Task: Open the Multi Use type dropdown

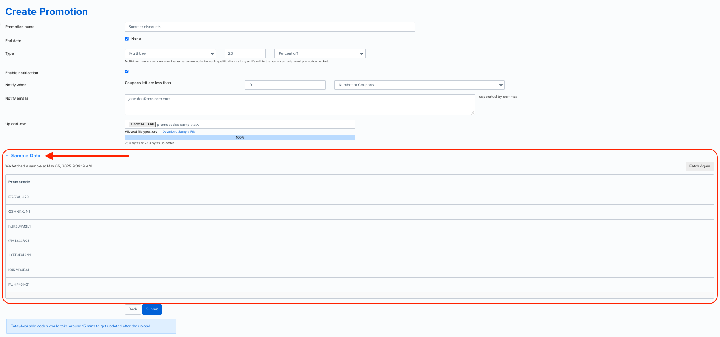Action: click(x=170, y=53)
